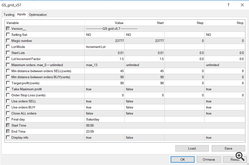Screen dimensions: 249x165
Task: Click Take Maximum profit Start cell false
Action: pyautogui.click(x=144, y=89)
